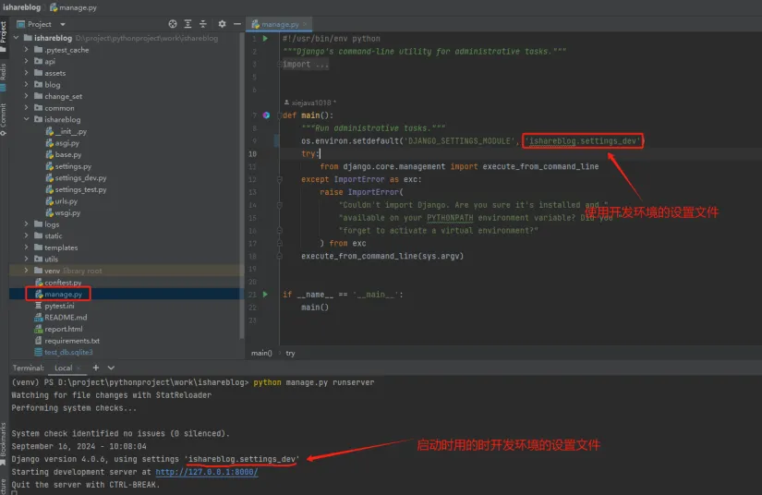Hide the Project tool window with minus icon

click(237, 24)
